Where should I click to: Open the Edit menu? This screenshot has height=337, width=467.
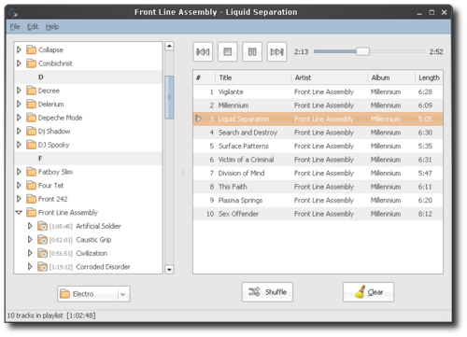[33, 27]
